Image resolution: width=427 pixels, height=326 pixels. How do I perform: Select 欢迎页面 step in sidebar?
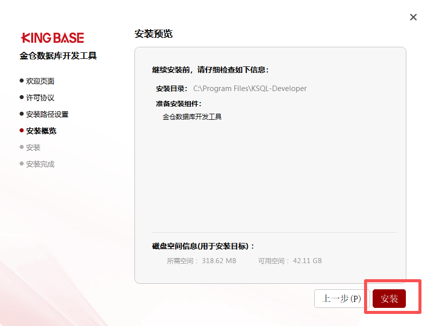[x=40, y=81]
